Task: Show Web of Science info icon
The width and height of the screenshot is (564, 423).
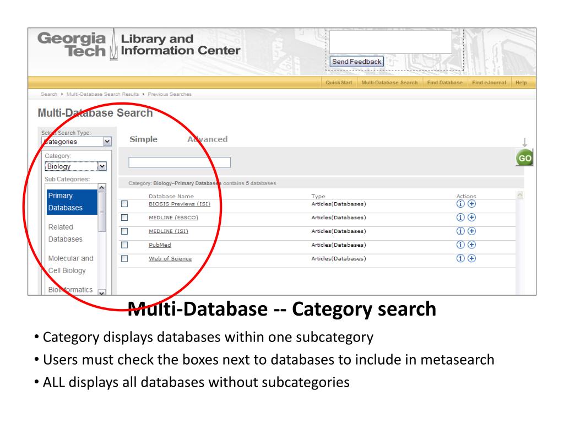Action: tap(460, 258)
